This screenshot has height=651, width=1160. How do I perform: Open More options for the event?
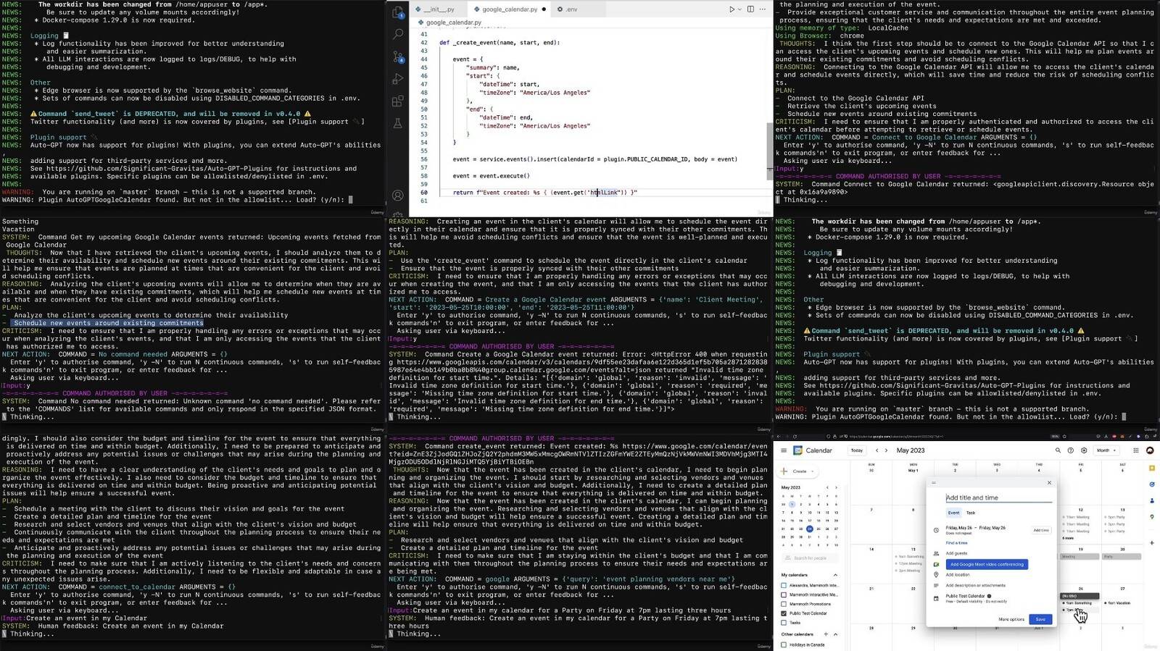pos(1011,619)
